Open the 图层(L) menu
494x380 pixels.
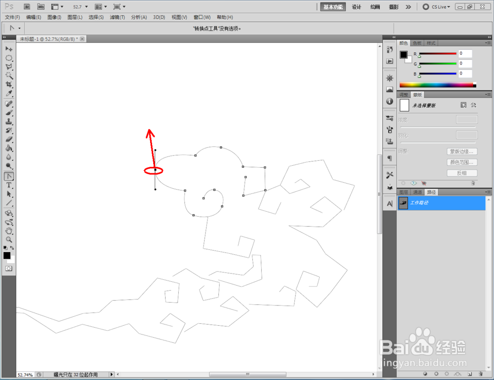click(75, 17)
